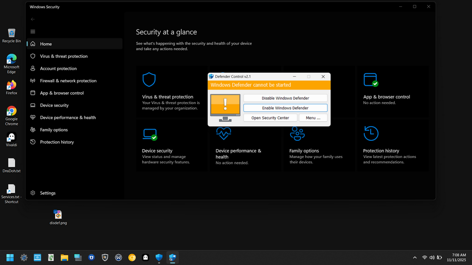Click Disable Windows Defender button
The image size is (472, 265).
tap(285, 98)
